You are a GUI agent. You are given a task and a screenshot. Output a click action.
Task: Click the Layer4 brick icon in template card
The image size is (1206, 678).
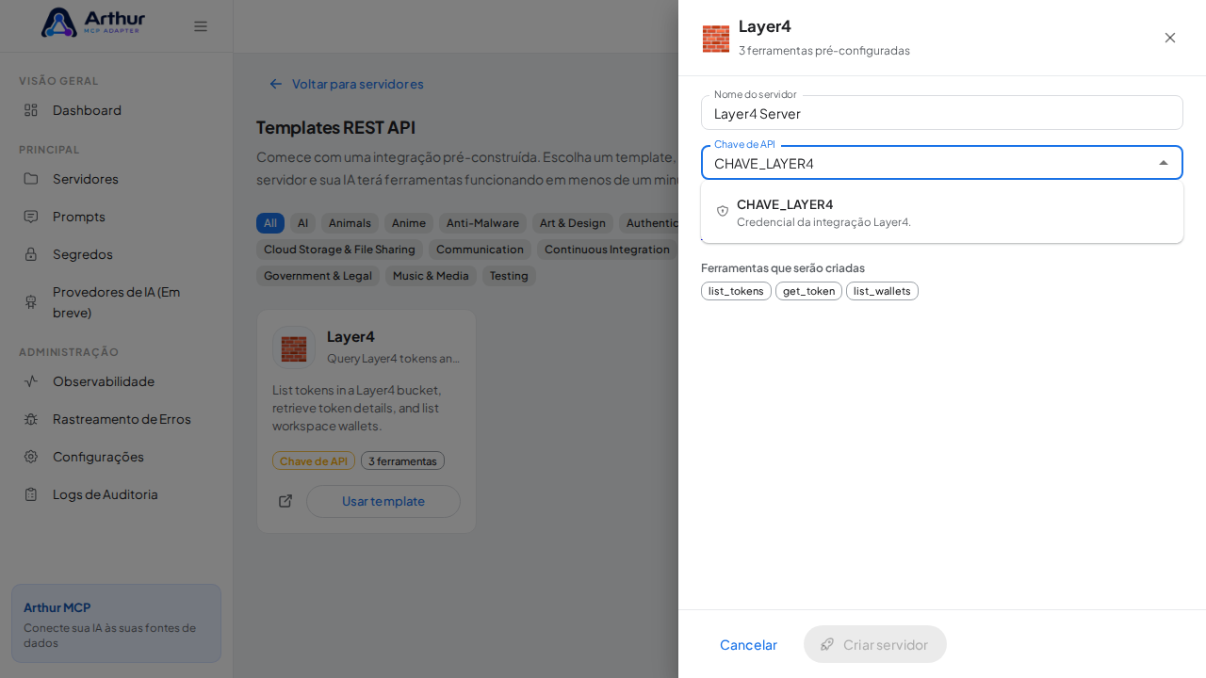(294, 348)
